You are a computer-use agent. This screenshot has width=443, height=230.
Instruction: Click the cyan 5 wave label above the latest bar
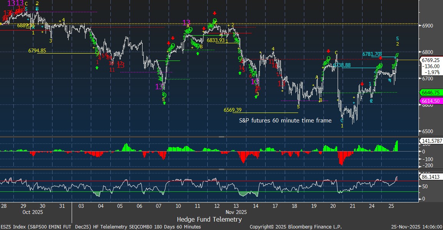tap(397, 39)
